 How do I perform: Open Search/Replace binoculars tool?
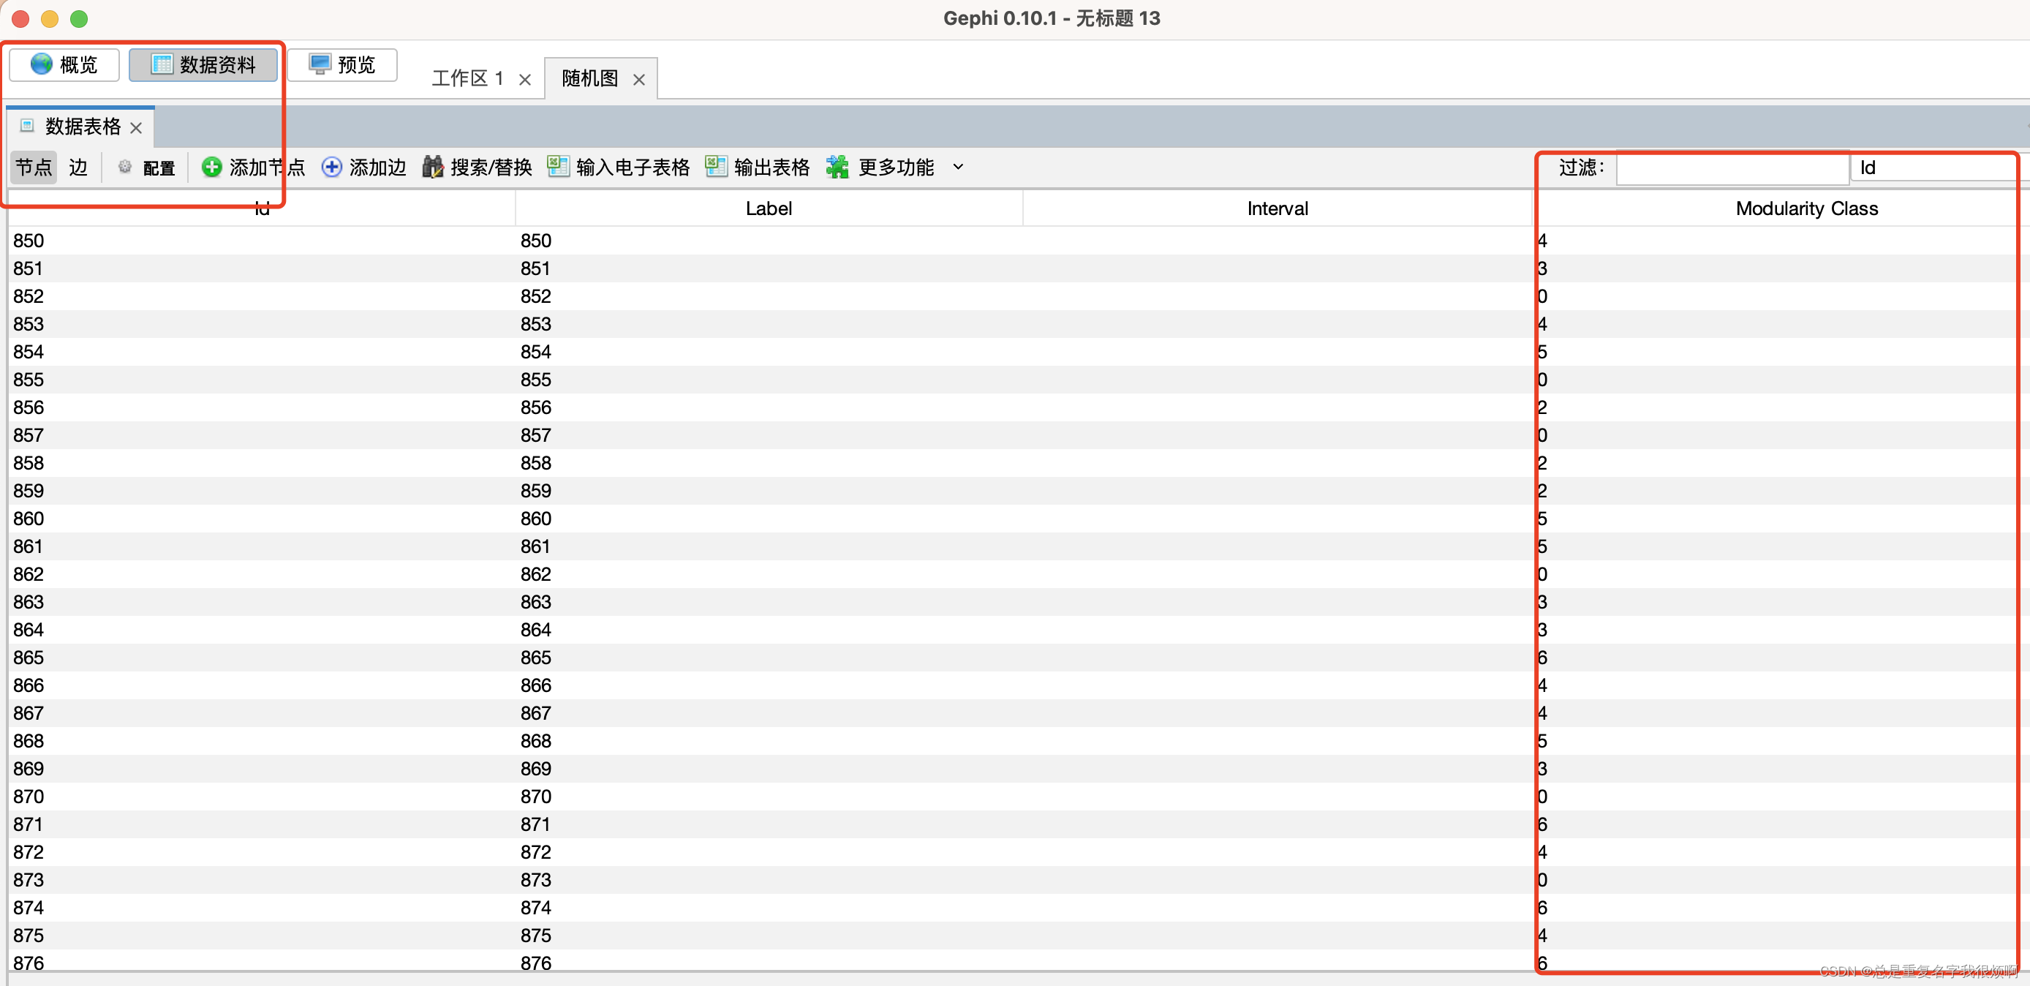pyautogui.click(x=433, y=167)
